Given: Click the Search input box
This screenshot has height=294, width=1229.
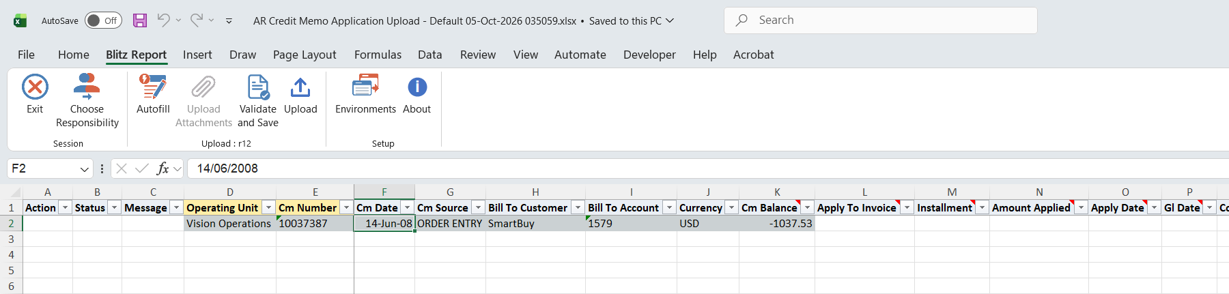Looking at the screenshot, I should click(881, 20).
